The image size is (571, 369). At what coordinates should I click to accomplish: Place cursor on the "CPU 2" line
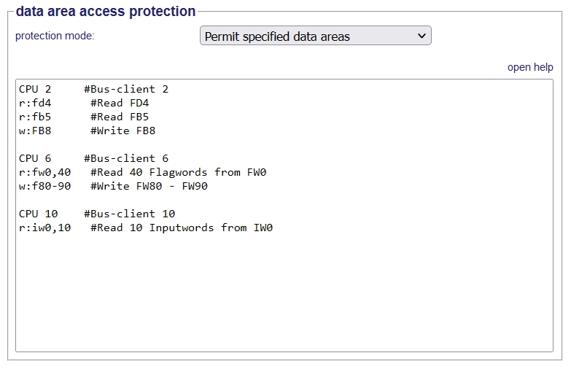coord(35,89)
